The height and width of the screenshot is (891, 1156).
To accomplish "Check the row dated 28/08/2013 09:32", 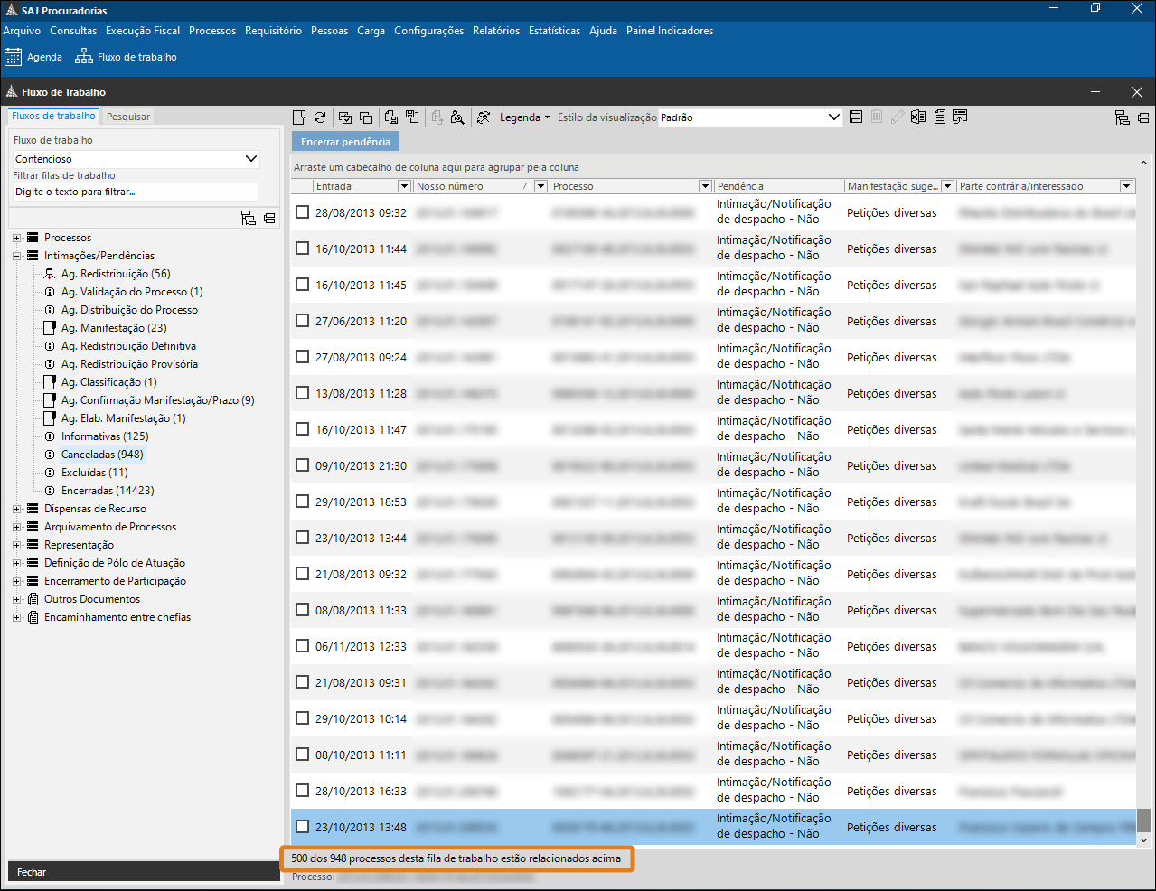I will tap(303, 212).
